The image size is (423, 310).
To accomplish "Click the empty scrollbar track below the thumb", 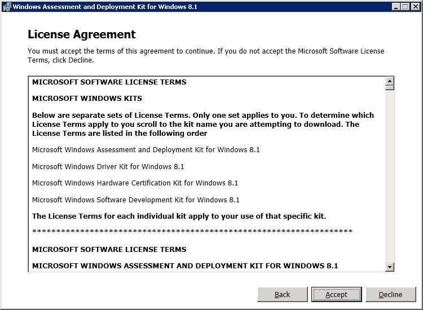I will 389,180.
